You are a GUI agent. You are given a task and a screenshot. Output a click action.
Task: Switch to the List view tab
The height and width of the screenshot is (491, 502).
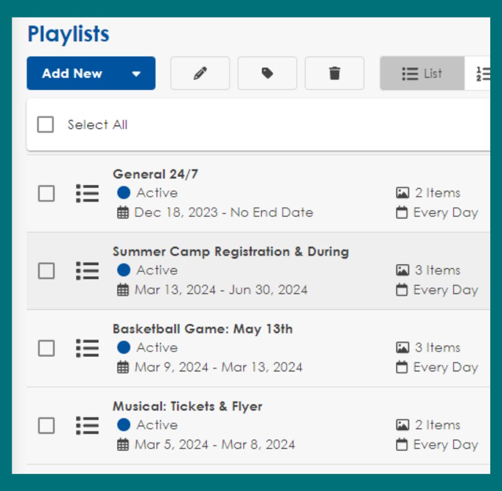pyautogui.click(x=422, y=73)
